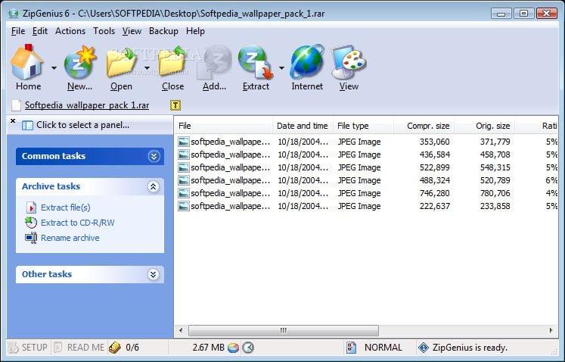
Task: Click the View palette icon
Action: pos(349,62)
